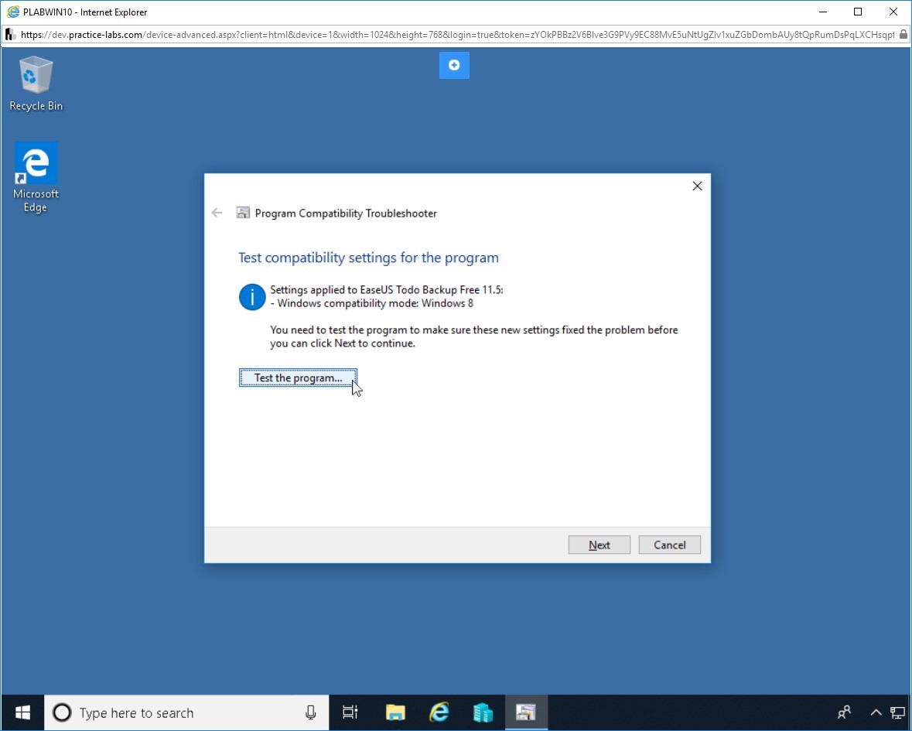This screenshot has width=912, height=731.
Task: Close the troubleshooter dialog with X
Action: pyautogui.click(x=697, y=186)
